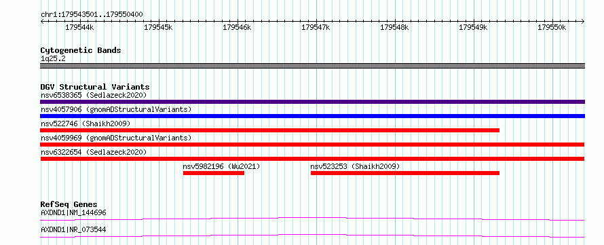
Task: Select the short red nsv5982196 variant bar
Action: point(214,173)
